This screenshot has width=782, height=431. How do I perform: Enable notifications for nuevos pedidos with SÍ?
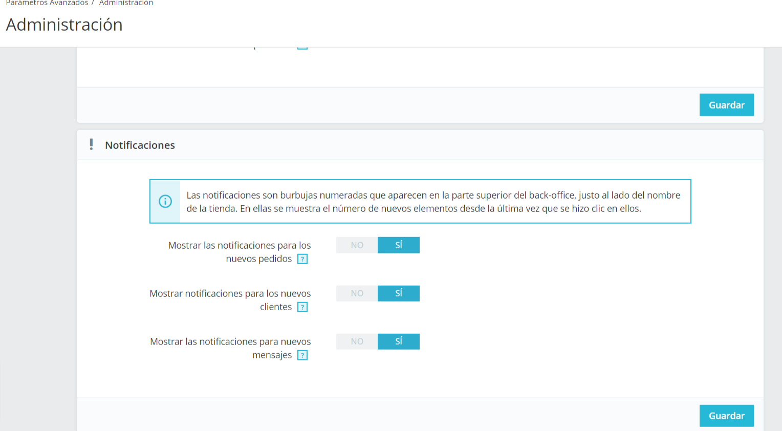[399, 245]
